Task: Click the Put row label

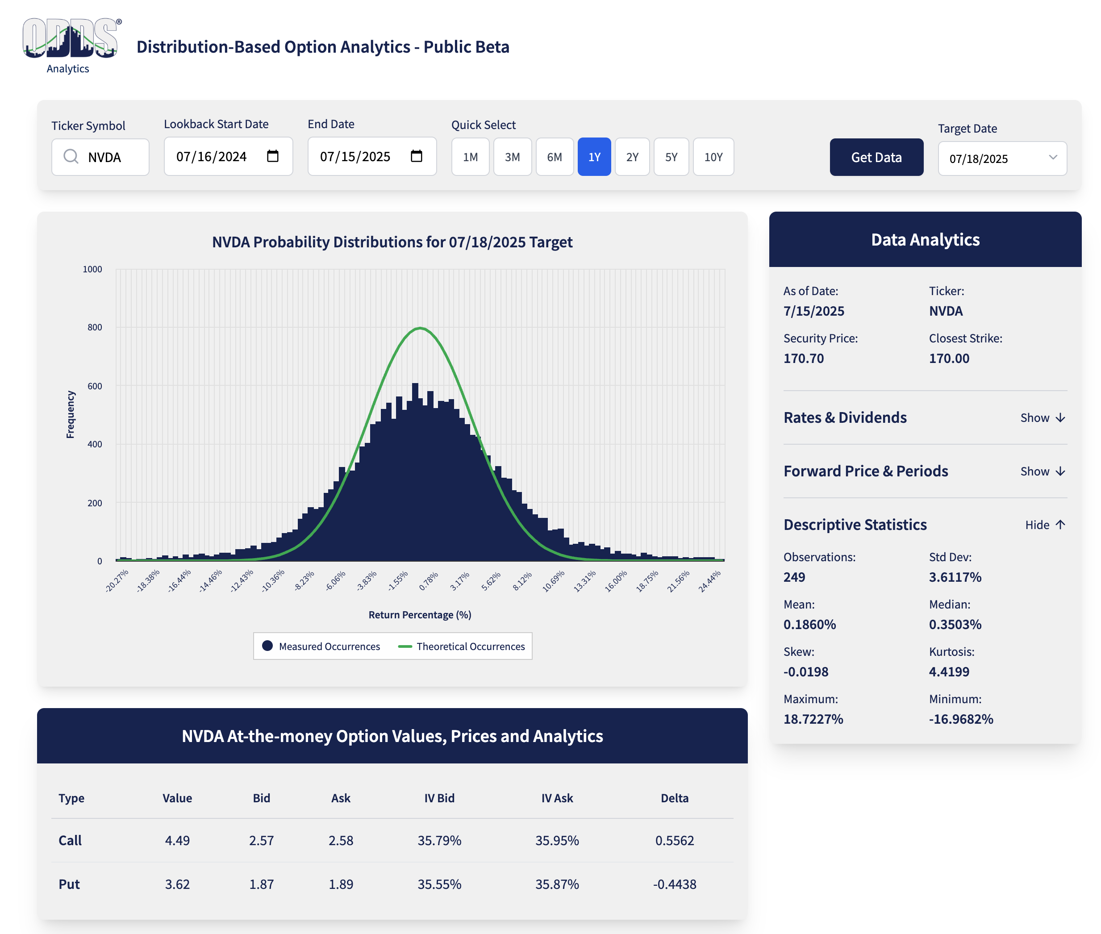Action: (69, 884)
